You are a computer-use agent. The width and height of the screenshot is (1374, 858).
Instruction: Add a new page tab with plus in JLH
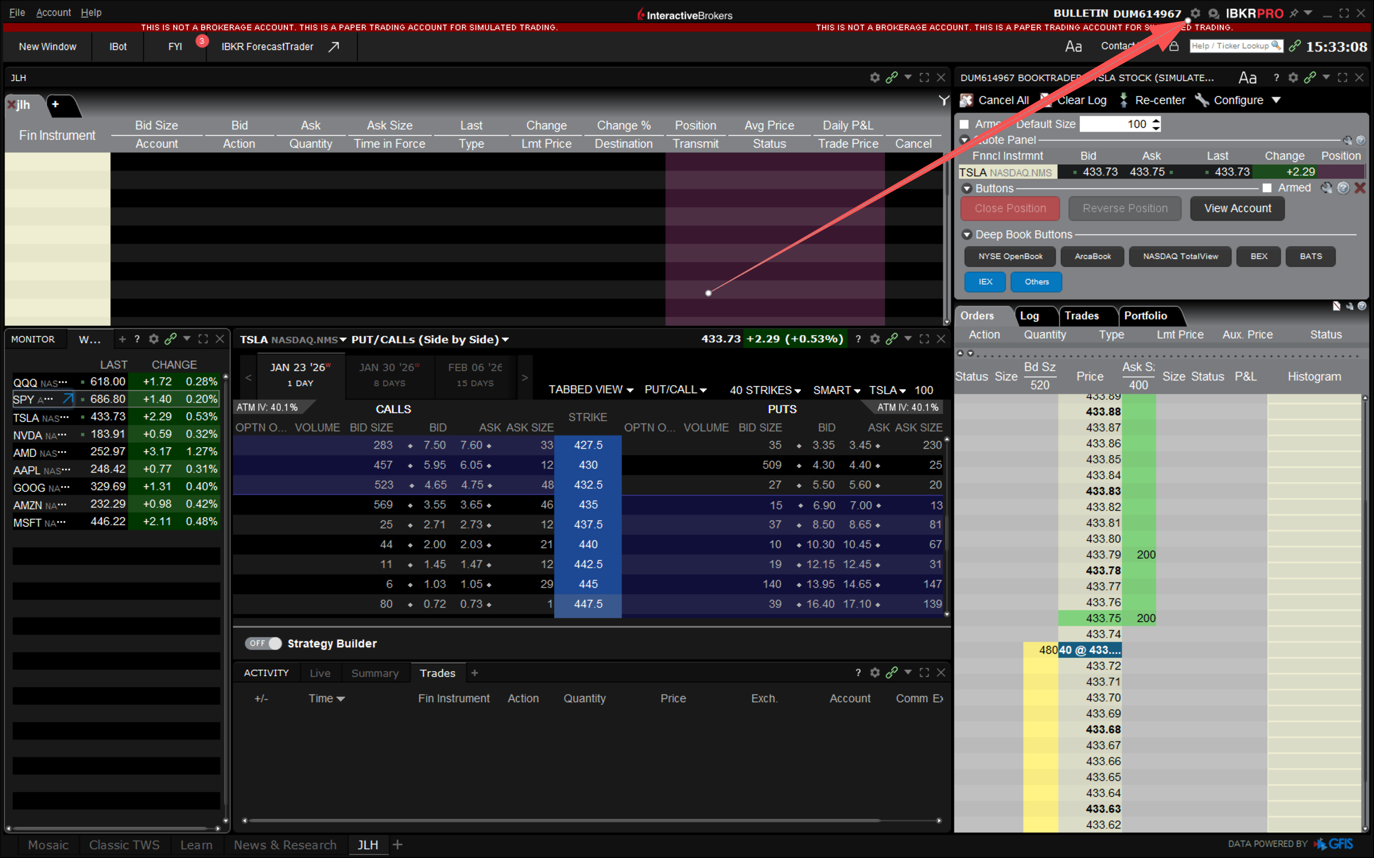[56, 104]
